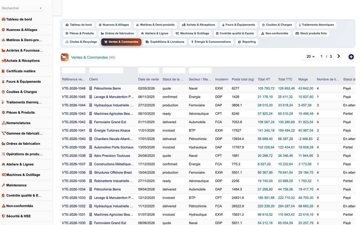Switch to the Coulées & Charges tab
Screen dimensions: 363x225
(x=277, y=25)
